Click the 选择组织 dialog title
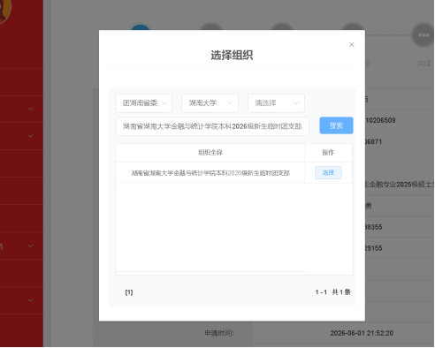The image size is (435, 348). pyautogui.click(x=232, y=56)
